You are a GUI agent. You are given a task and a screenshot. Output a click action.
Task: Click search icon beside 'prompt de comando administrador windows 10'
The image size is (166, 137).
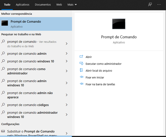3,112
